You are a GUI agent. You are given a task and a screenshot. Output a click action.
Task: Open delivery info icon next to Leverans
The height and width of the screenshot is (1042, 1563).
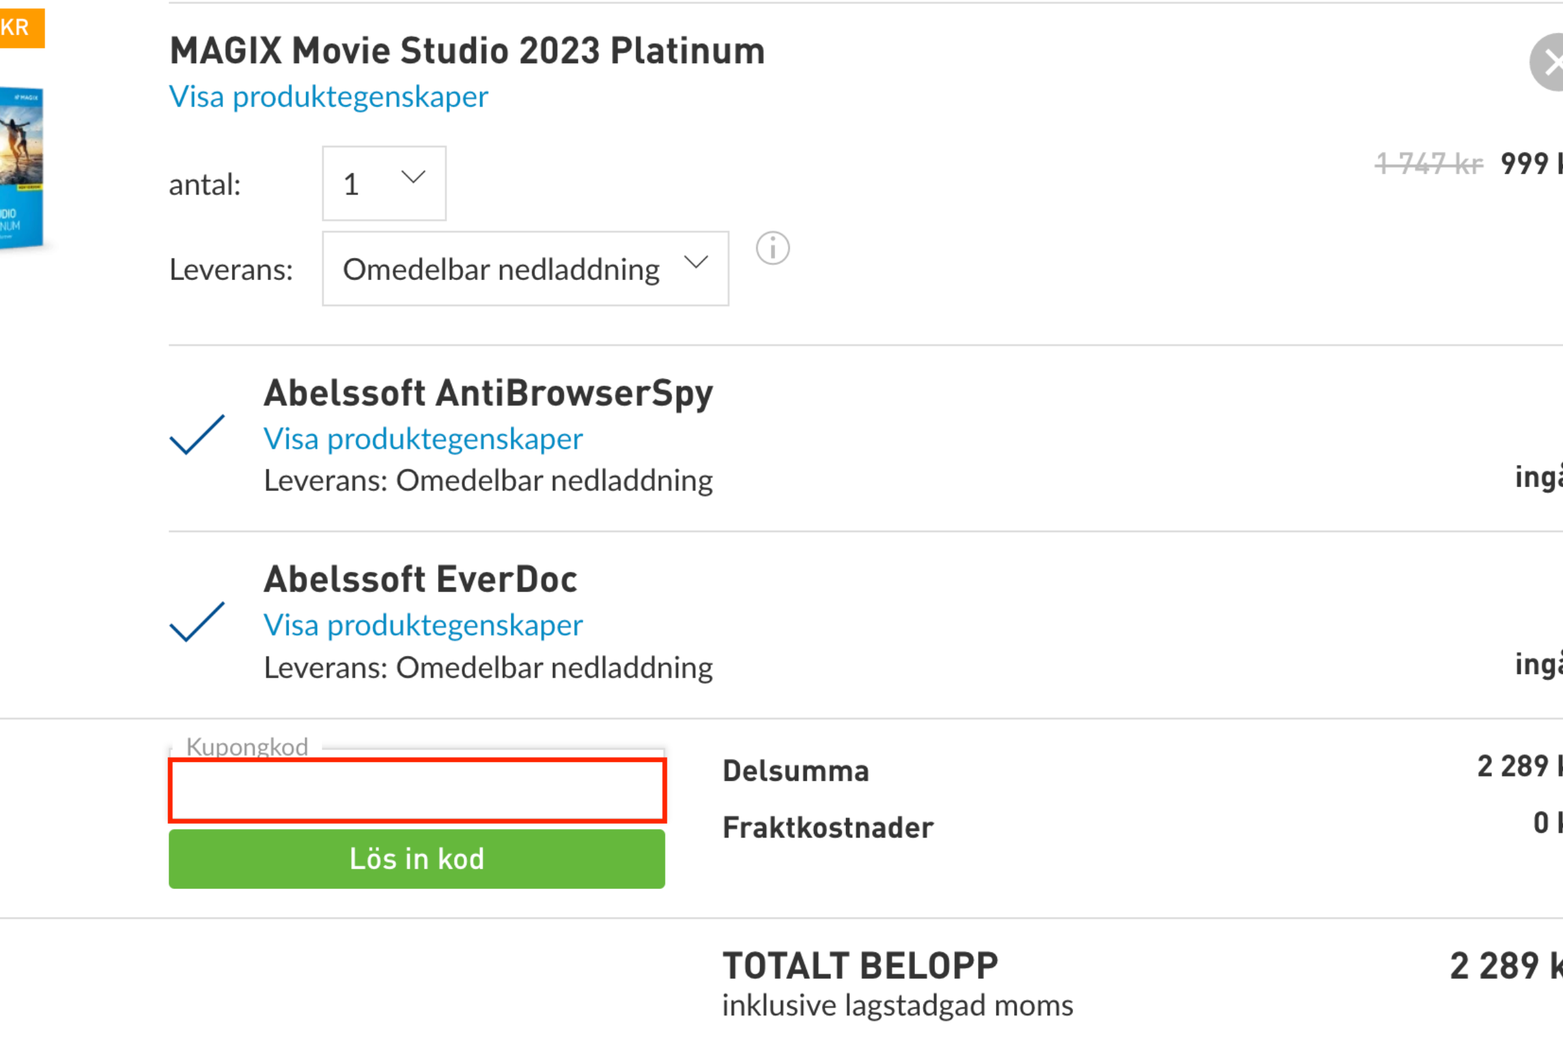pyautogui.click(x=772, y=249)
